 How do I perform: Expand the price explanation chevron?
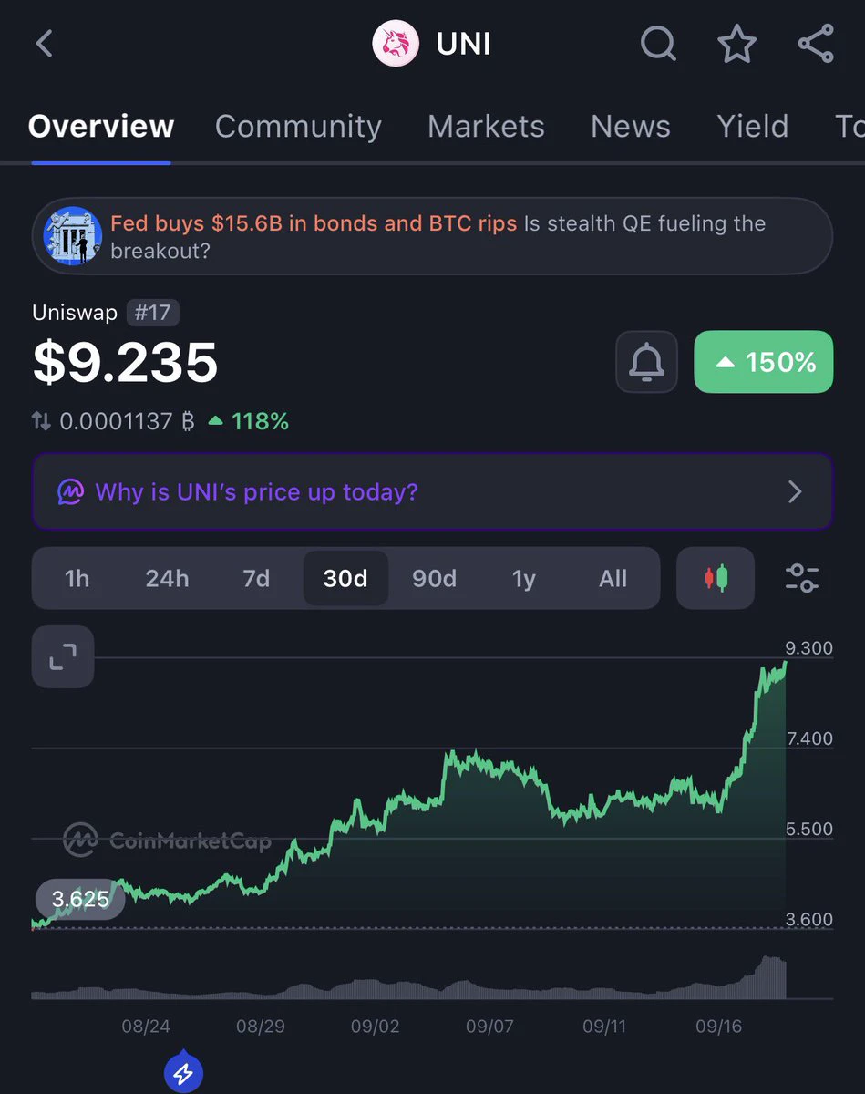[795, 492]
